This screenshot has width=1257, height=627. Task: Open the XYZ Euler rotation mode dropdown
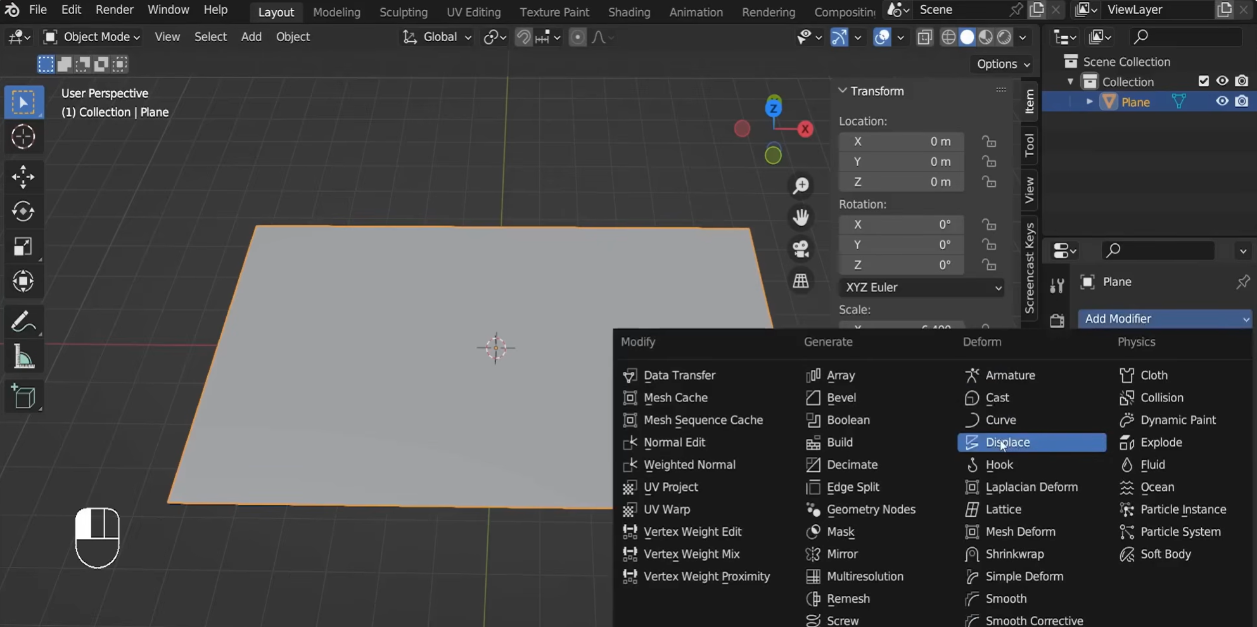coord(922,288)
